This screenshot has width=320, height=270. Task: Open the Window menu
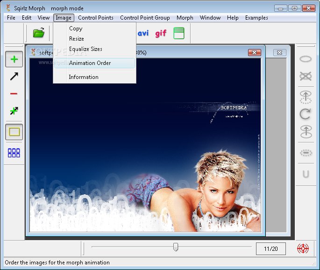pyautogui.click(x=210, y=18)
